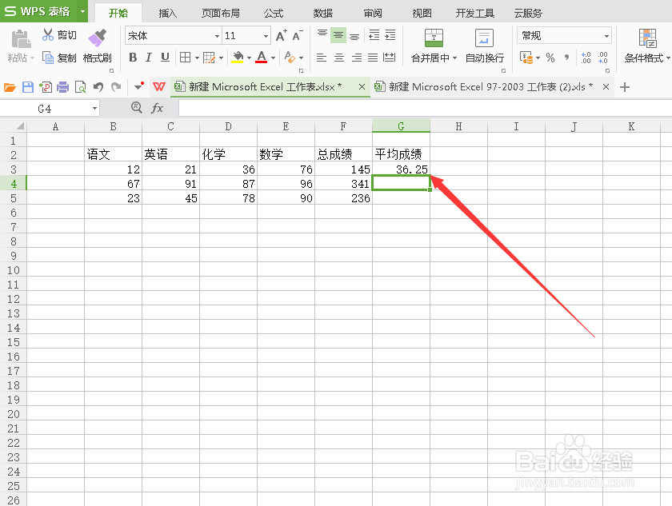Increase indent icon
This screenshot has width=672, height=506.
[390, 35]
